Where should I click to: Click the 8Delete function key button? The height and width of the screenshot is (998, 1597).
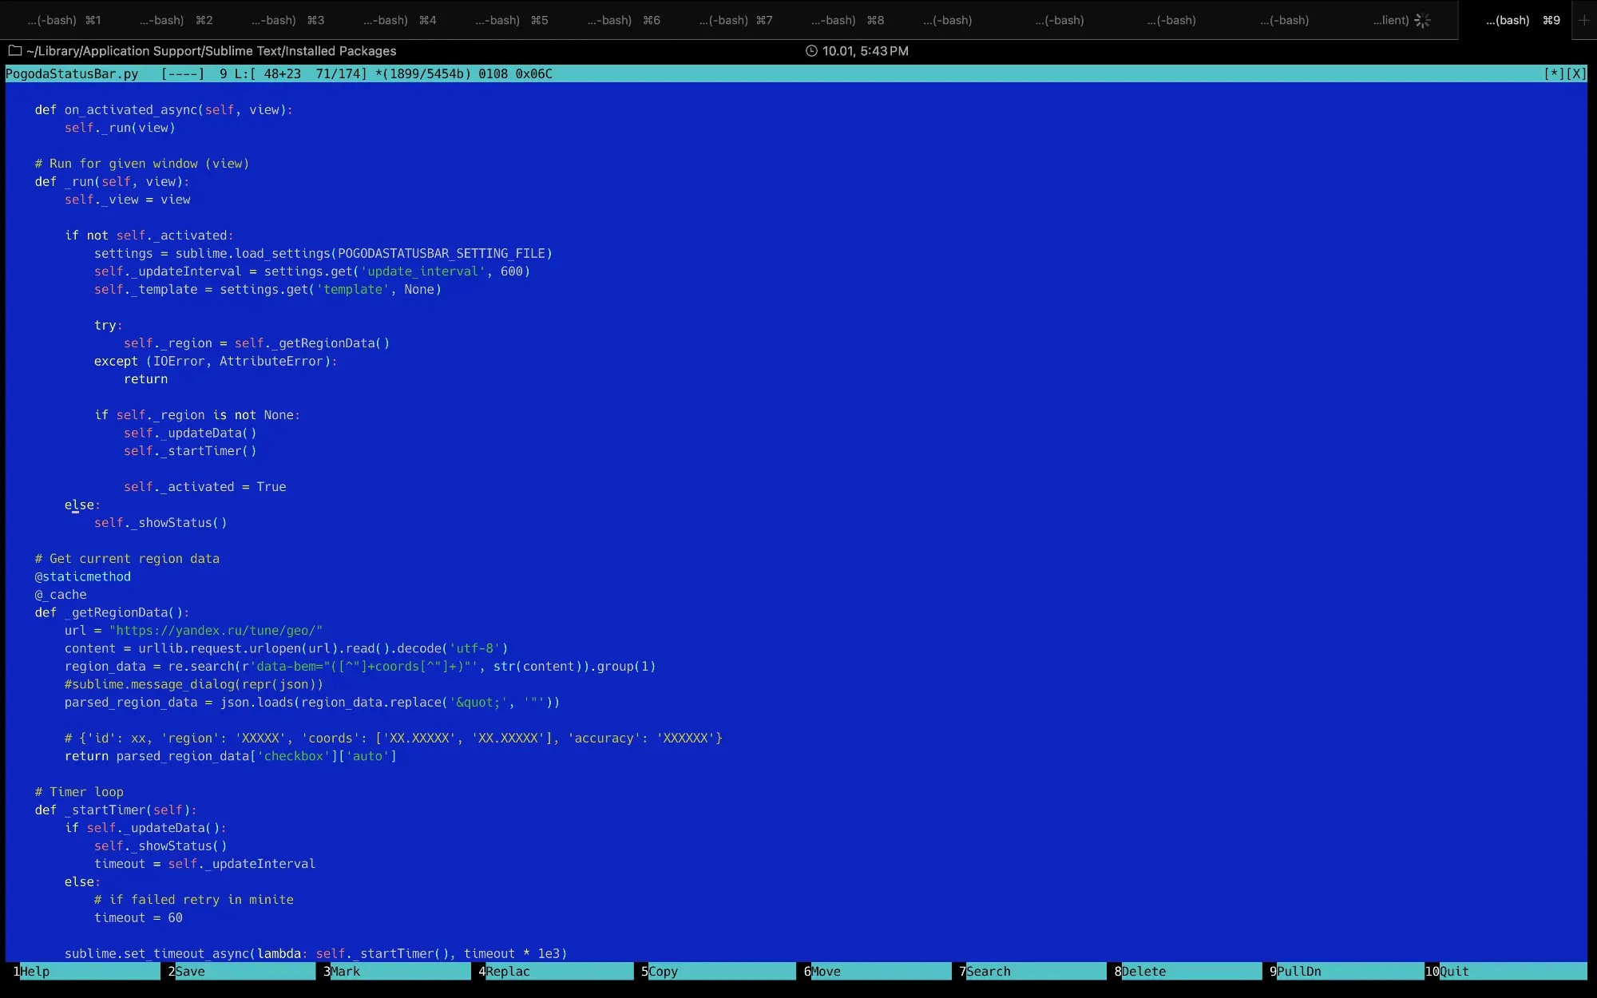[1188, 971]
